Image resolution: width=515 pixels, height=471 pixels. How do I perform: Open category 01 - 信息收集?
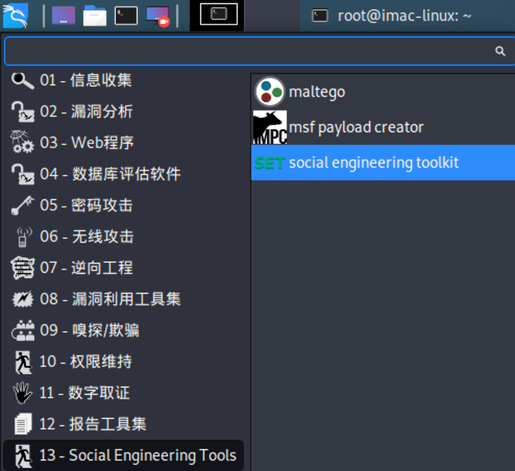[124, 80]
